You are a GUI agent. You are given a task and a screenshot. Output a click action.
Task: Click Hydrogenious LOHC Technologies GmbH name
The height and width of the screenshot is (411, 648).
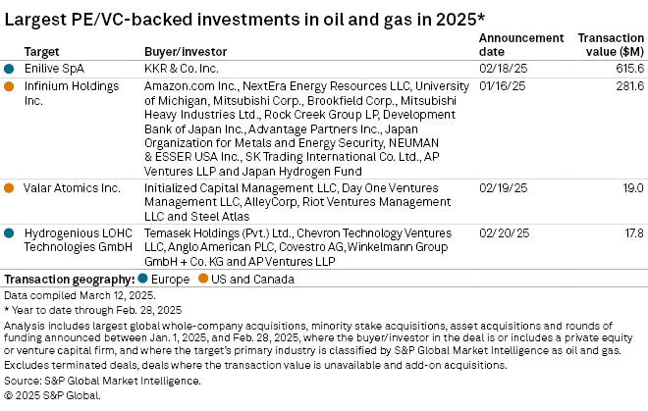point(77,240)
